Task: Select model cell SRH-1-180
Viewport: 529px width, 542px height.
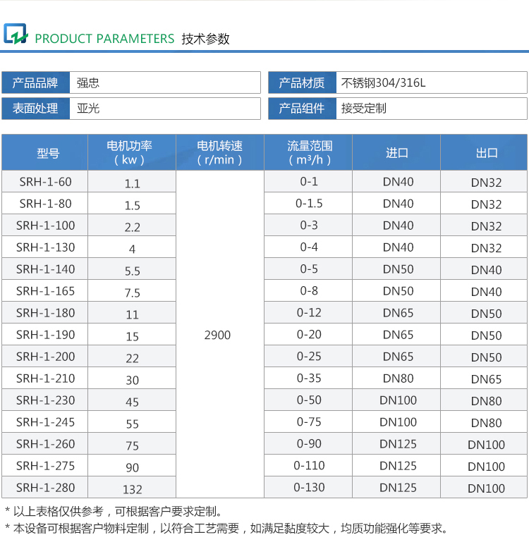Action: pyautogui.click(x=45, y=312)
